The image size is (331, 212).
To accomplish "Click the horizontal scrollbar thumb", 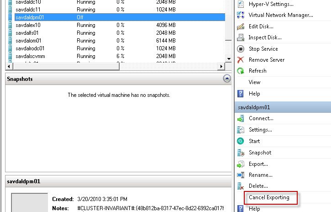I will click(66, 66).
